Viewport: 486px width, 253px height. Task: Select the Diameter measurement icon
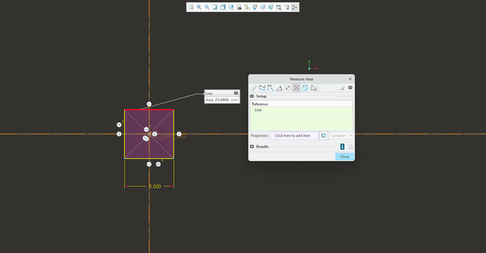pyautogui.click(x=288, y=88)
